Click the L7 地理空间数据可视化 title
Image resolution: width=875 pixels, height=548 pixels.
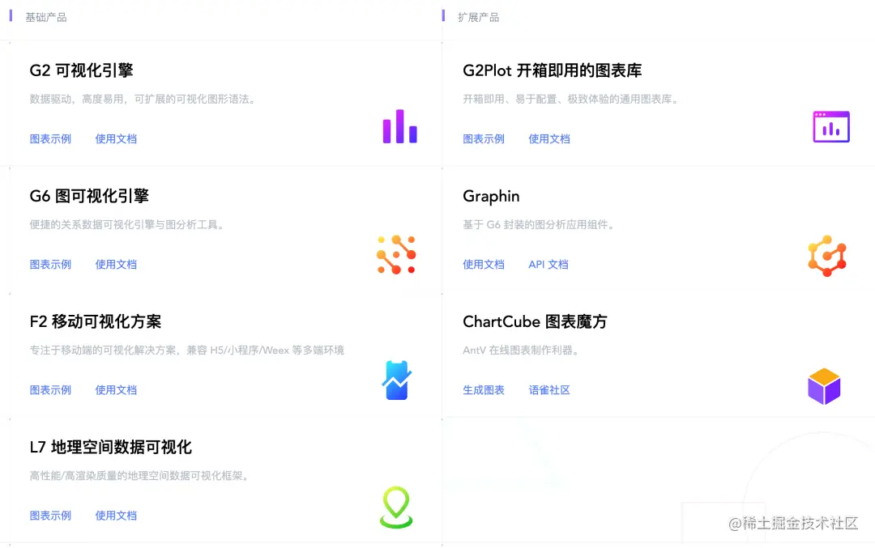[x=110, y=447]
